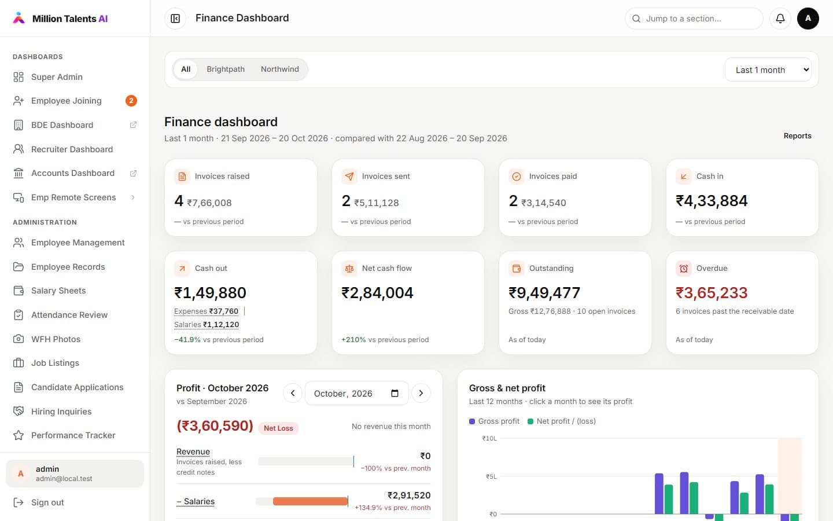Focus the Jump to a section search field
Screen dimensions: 833x521
694,19
